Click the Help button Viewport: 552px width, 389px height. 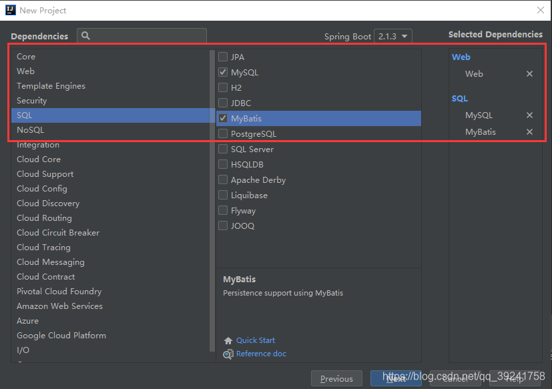pyautogui.click(x=515, y=379)
